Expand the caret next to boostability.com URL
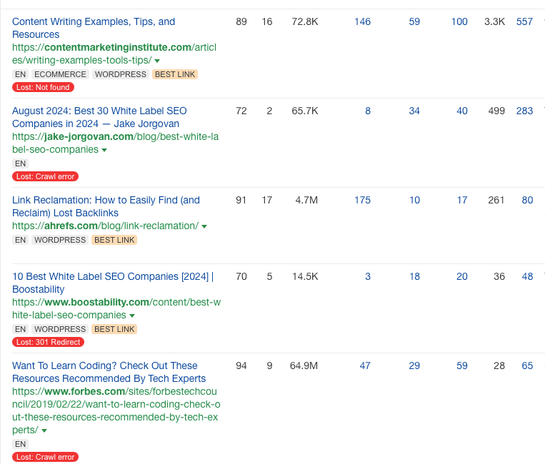This screenshot has width=545, height=464. click(133, 316)
